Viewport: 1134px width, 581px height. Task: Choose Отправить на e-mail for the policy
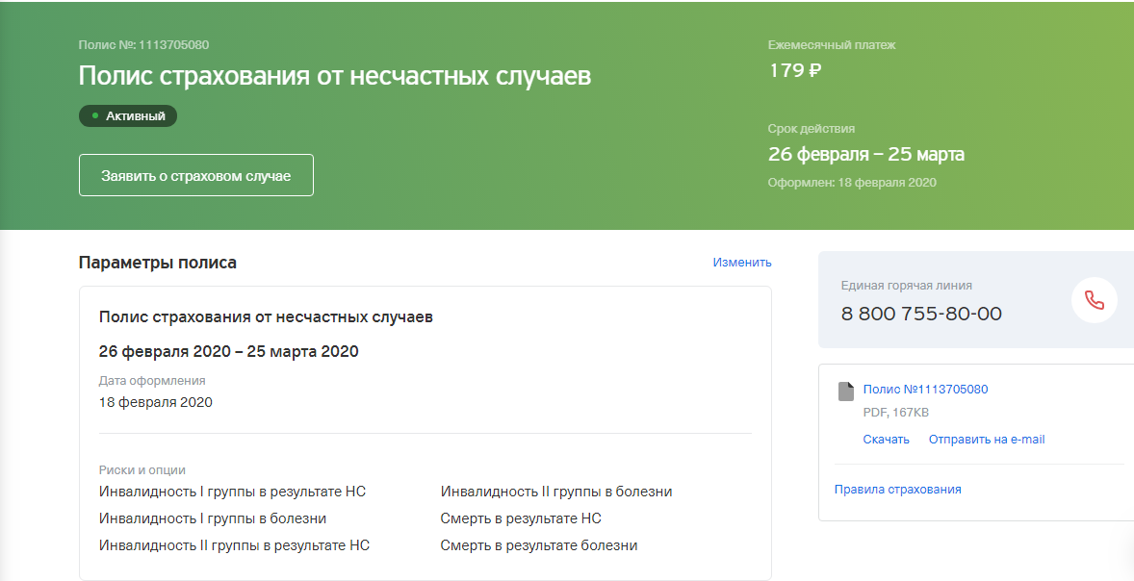pos(986,440)
